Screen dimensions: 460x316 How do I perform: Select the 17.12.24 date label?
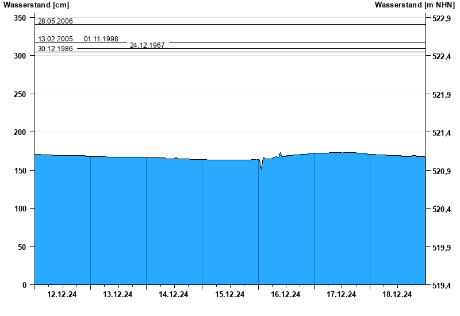[x=341, y=295]
